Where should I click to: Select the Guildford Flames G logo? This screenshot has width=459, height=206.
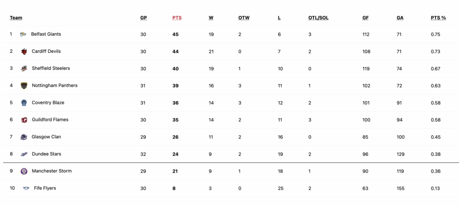[x=24, y=120]
